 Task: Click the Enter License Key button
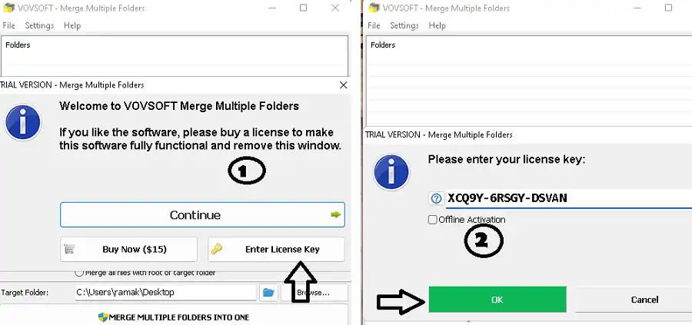coord(276,249)
